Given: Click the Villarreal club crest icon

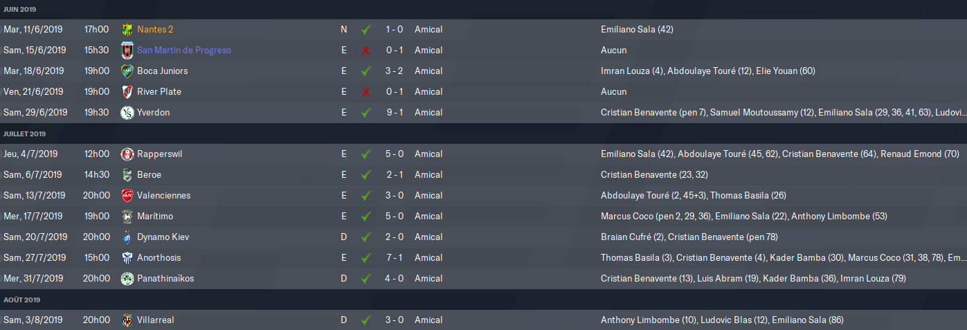Looking at the screenshot, I should 127,320.
